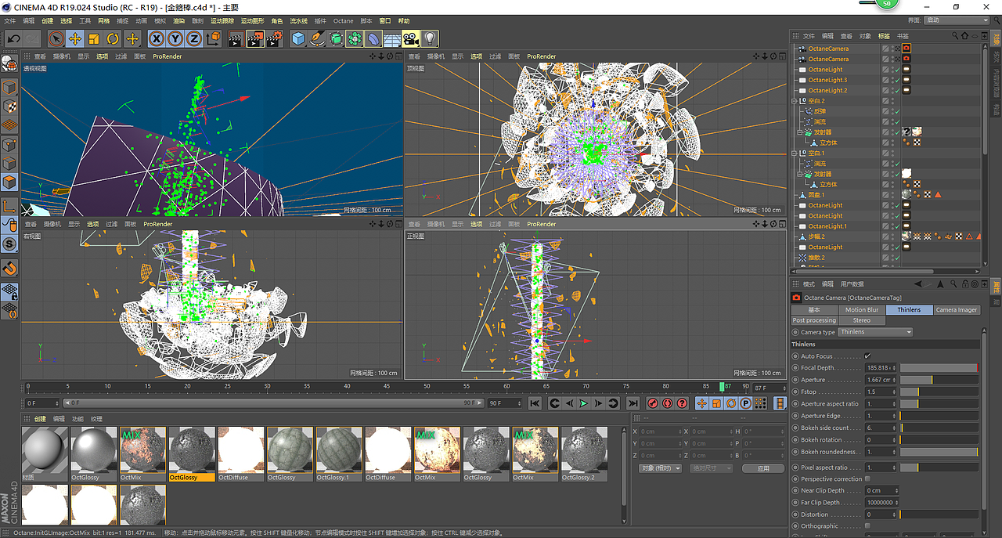The width and height of the screenshot is (1002, 538).
Task: Open the 运动图形 menu
Action: (x=252, y=21)
